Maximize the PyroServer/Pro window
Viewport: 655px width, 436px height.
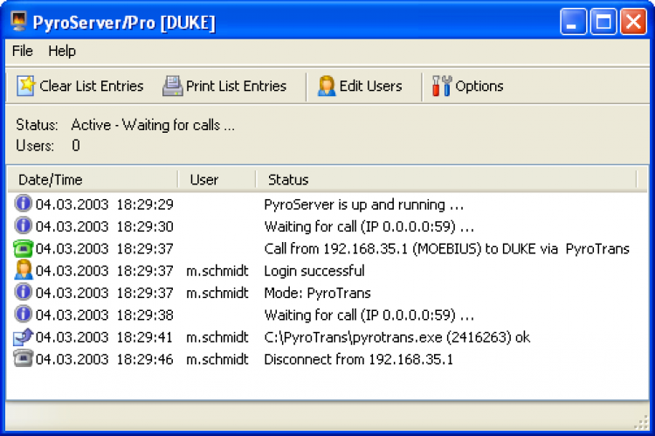(x=603, y=22)
